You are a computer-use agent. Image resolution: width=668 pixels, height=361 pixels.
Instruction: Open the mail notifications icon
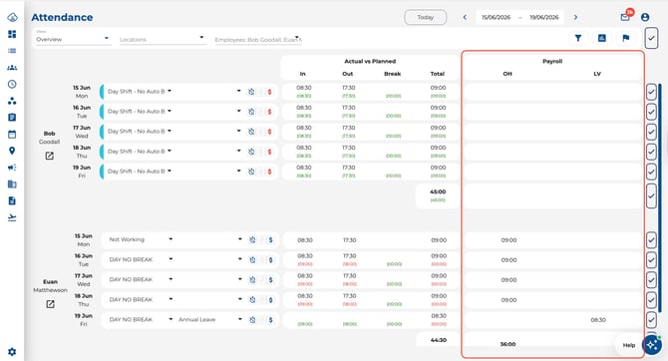(x=625, y=17)
